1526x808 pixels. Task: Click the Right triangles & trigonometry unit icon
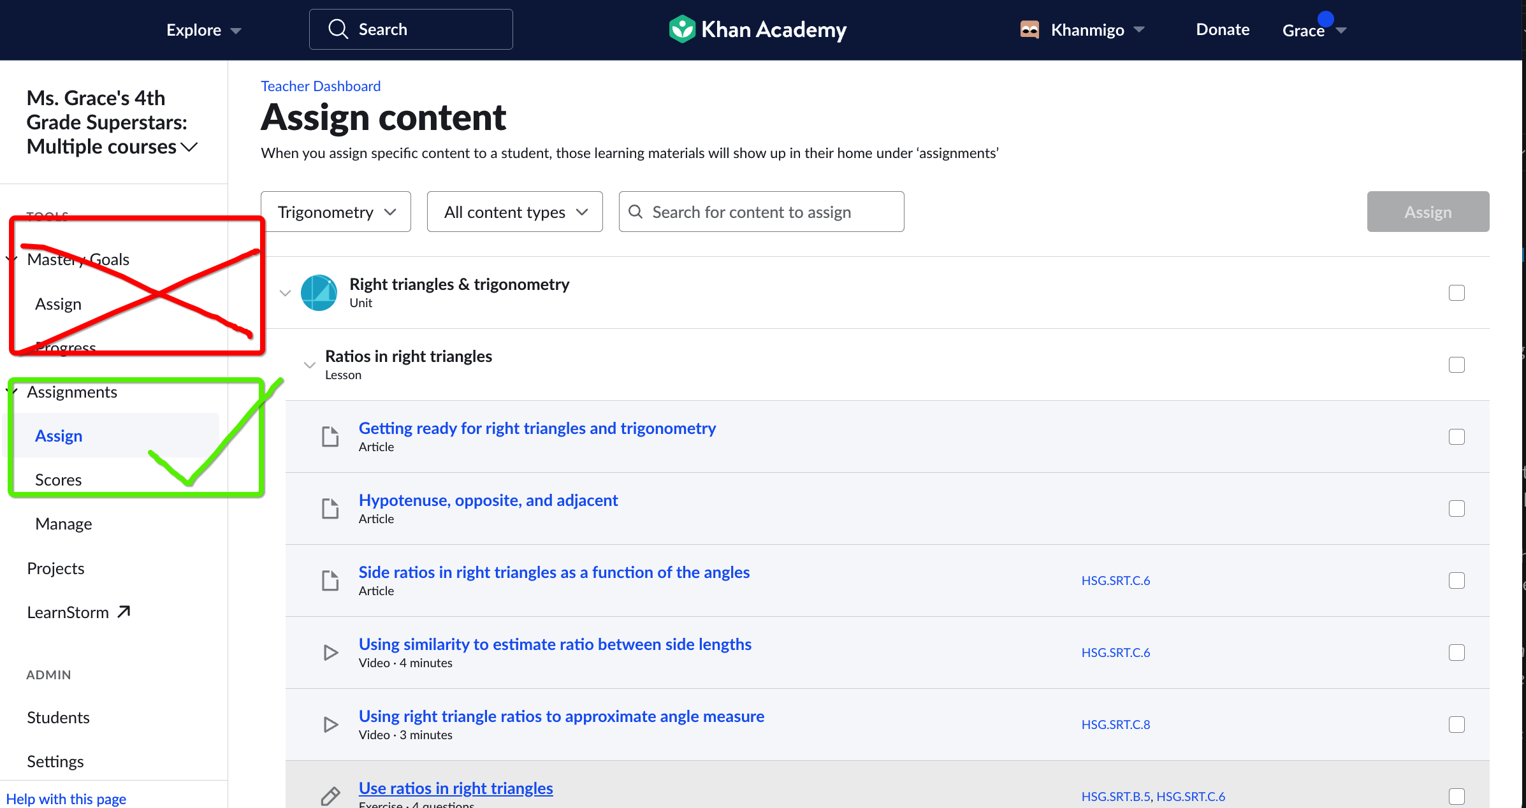319,293
